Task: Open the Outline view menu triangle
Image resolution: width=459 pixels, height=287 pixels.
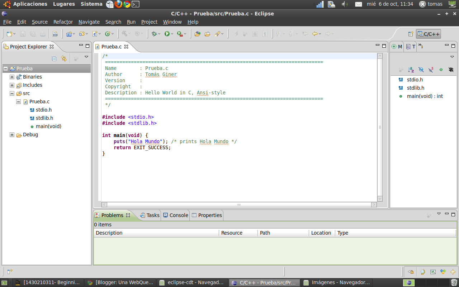Action: pos(452,57)
